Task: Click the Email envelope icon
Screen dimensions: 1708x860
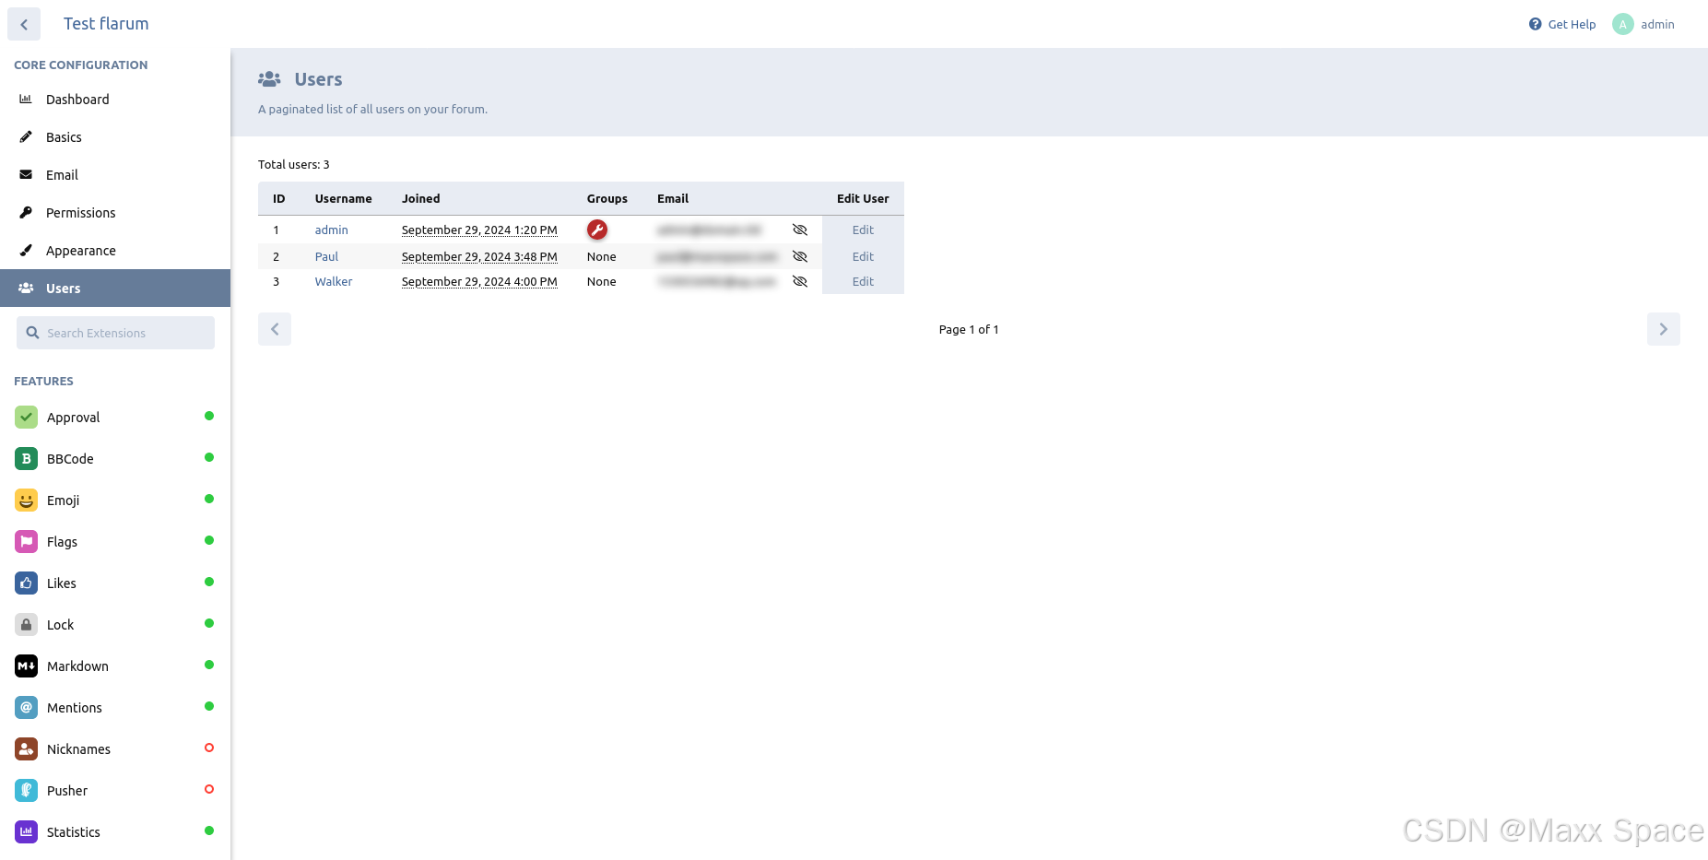Action: tap(26, 174)
